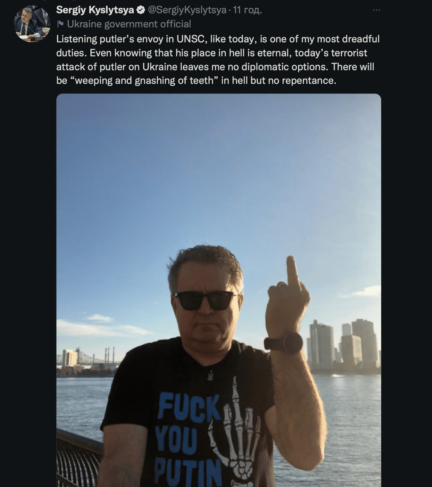Click the Ukraine government official label

click(129, 24)
